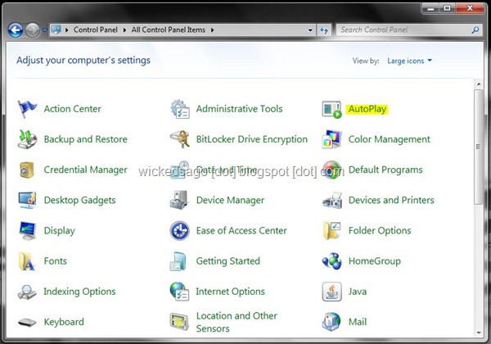
Task: Click the search magnifier icon
Action: pos(475,30)
